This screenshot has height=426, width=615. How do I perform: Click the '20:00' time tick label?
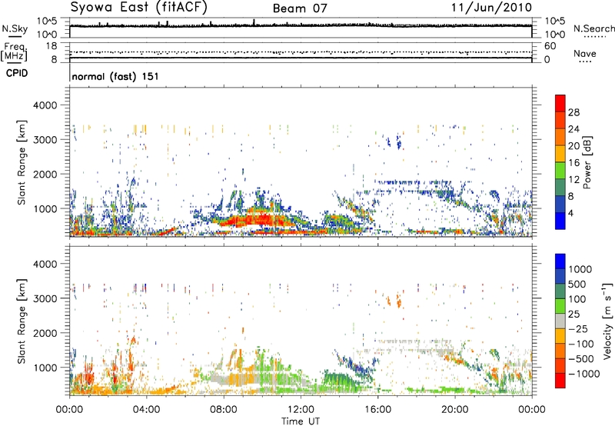pyautogui.click(x=454, y=410)
